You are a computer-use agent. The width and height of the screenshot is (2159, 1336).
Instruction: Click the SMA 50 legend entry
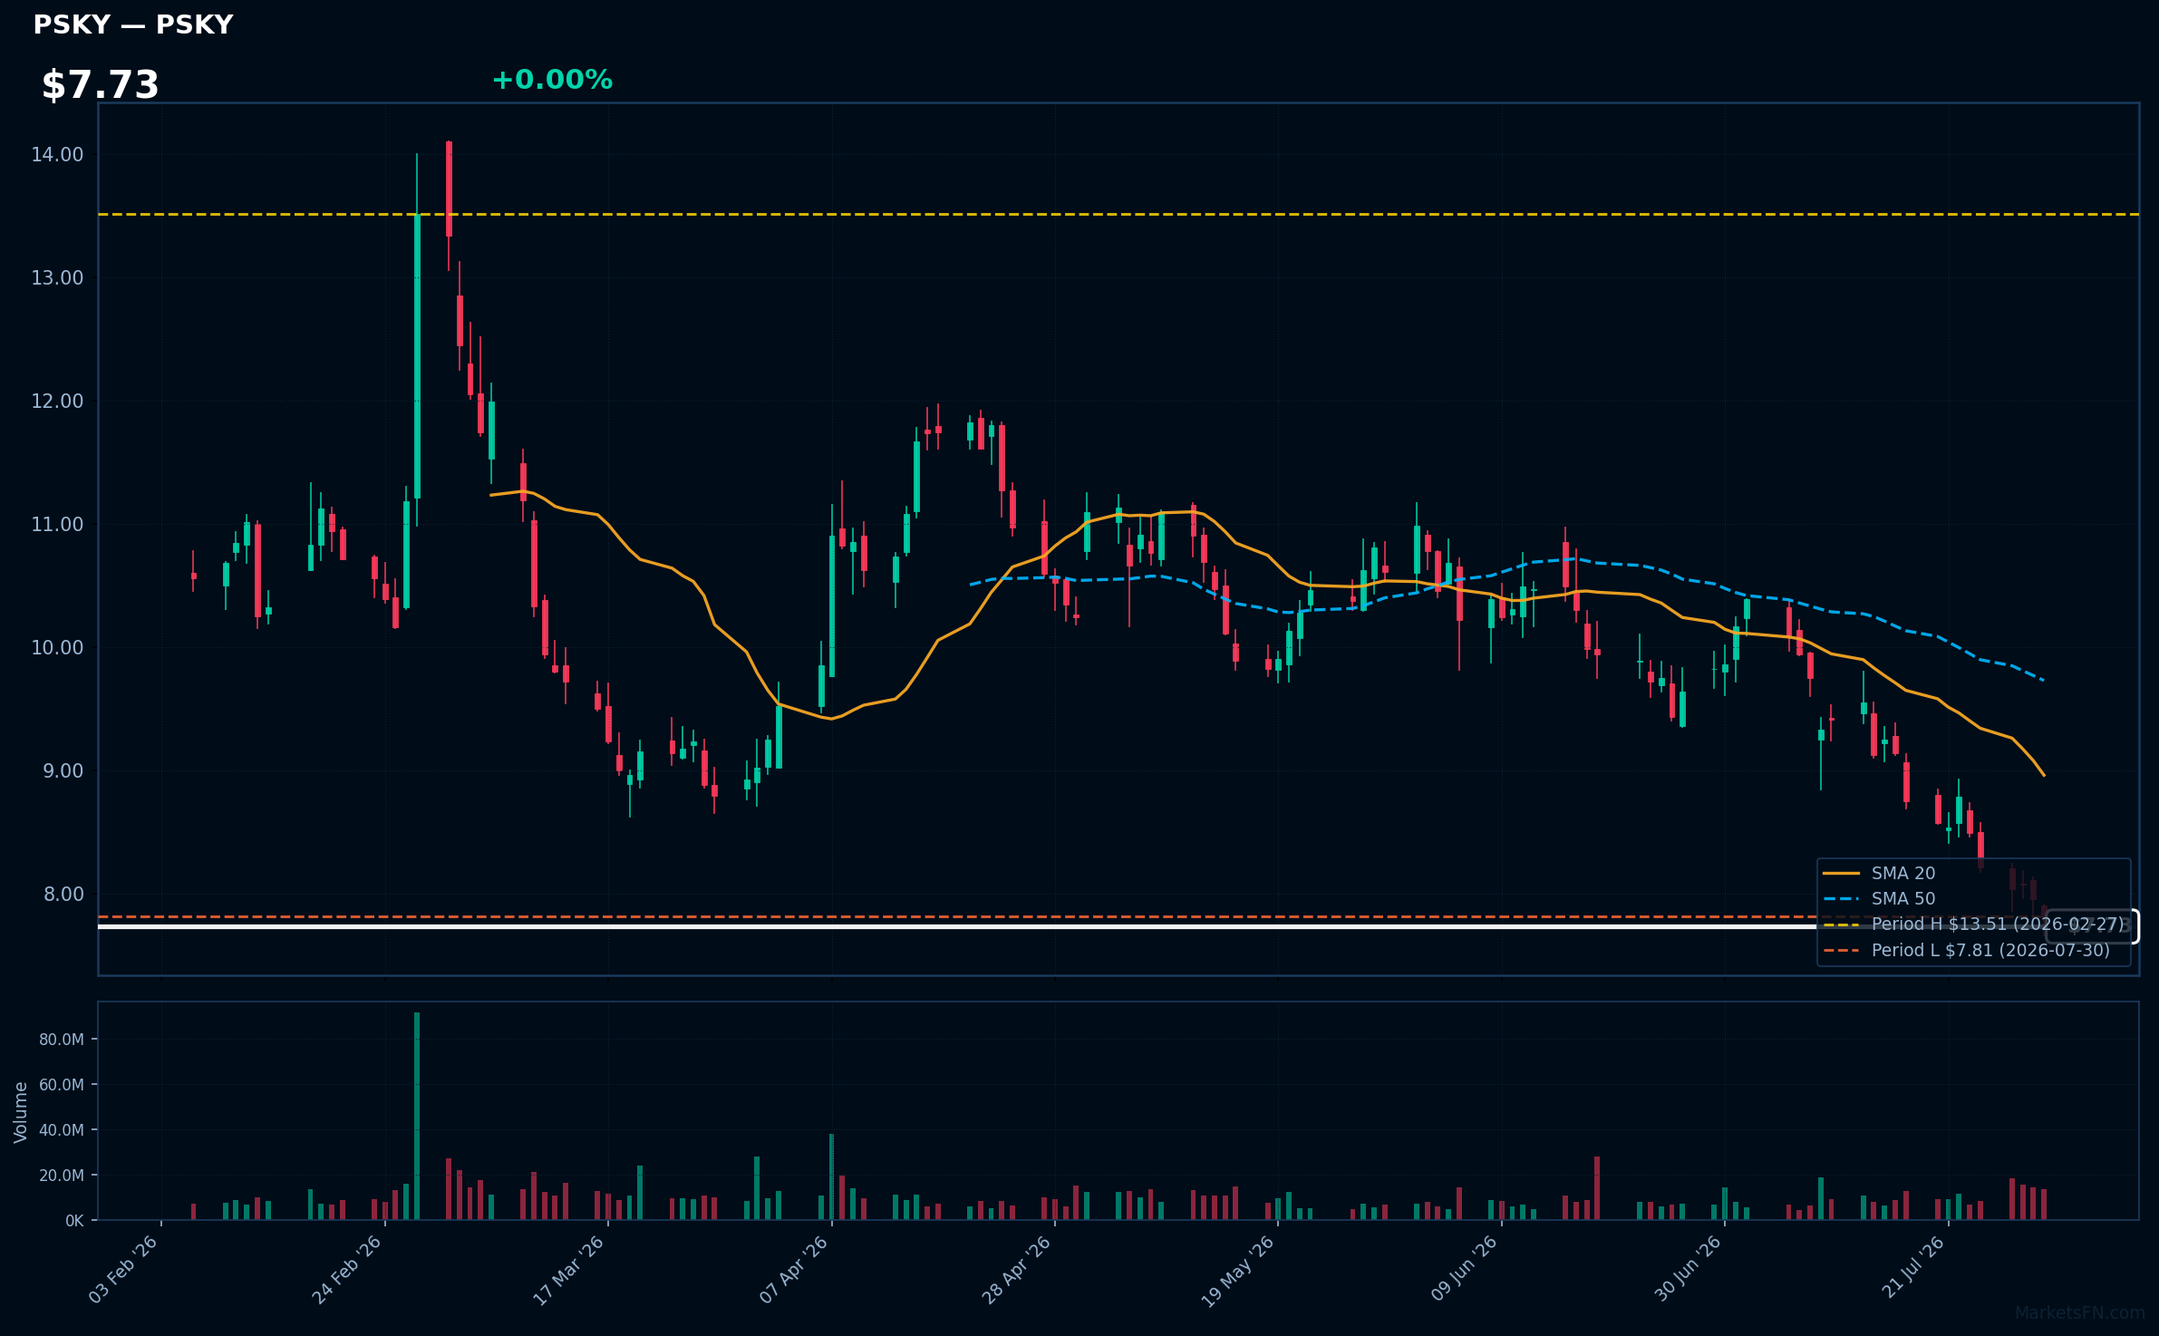click(x=1879, y=899)
